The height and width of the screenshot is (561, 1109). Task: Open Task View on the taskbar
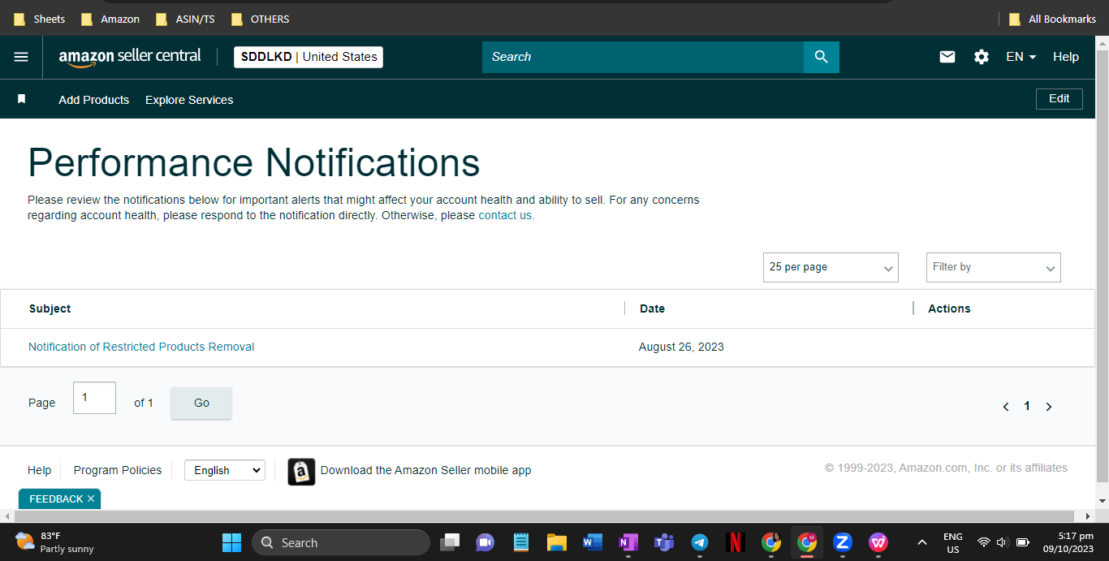tap(450, 542)
